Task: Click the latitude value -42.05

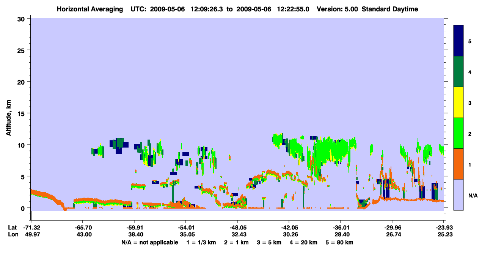Action: pos(289,228)
